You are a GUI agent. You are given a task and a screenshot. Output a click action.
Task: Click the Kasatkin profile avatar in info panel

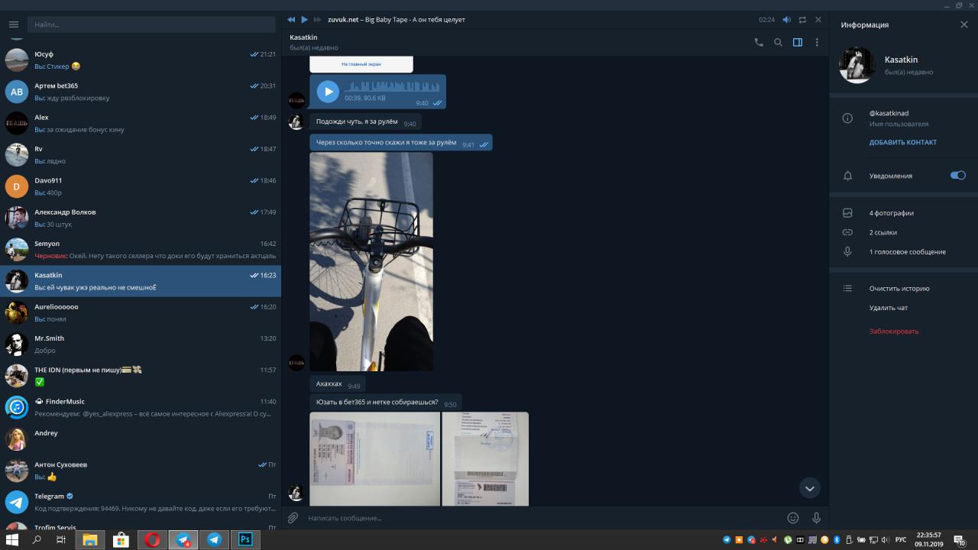857,66
